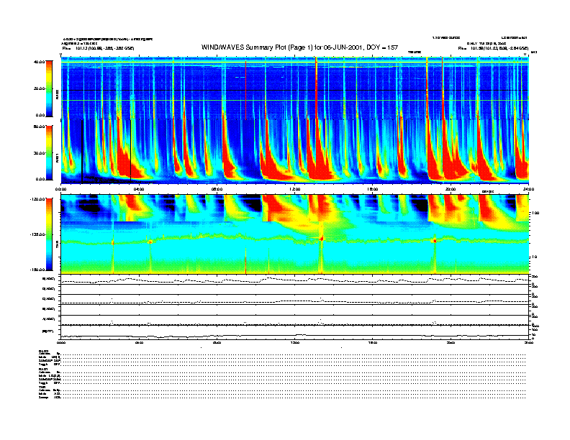Click the 10 label on TNR right axis
Viewport: 570px width, 440px height.
pyautogui.click(x=534, y=257)
